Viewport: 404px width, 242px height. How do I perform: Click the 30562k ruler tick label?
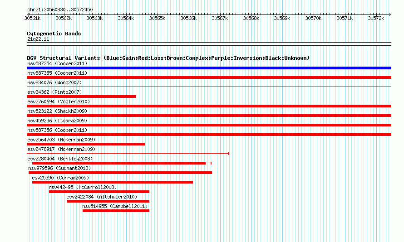pos(64,18)
